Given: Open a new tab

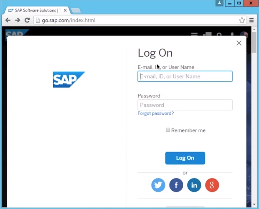Looking at the screenshot, I should 76,11.
